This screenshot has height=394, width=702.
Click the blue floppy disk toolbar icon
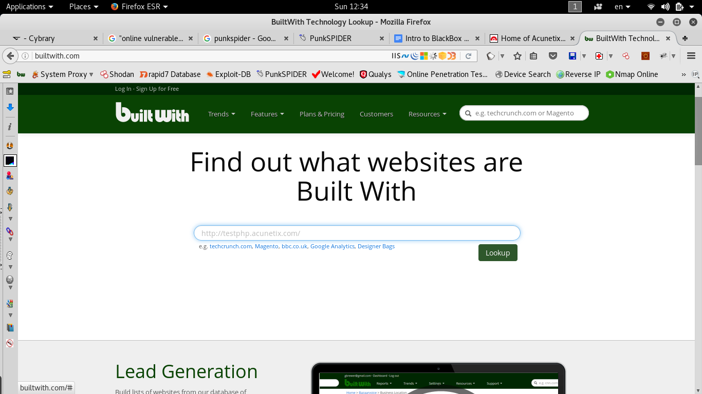click(572, 56)
